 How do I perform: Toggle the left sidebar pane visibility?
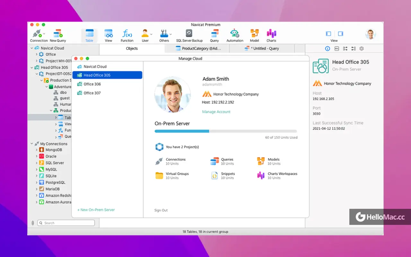tap(328, 33)
